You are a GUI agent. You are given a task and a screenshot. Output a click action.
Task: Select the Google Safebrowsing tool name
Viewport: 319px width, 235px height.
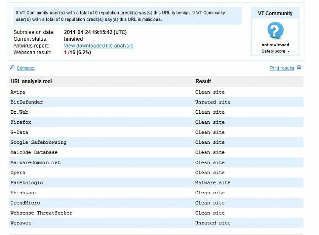click(38, 143)
